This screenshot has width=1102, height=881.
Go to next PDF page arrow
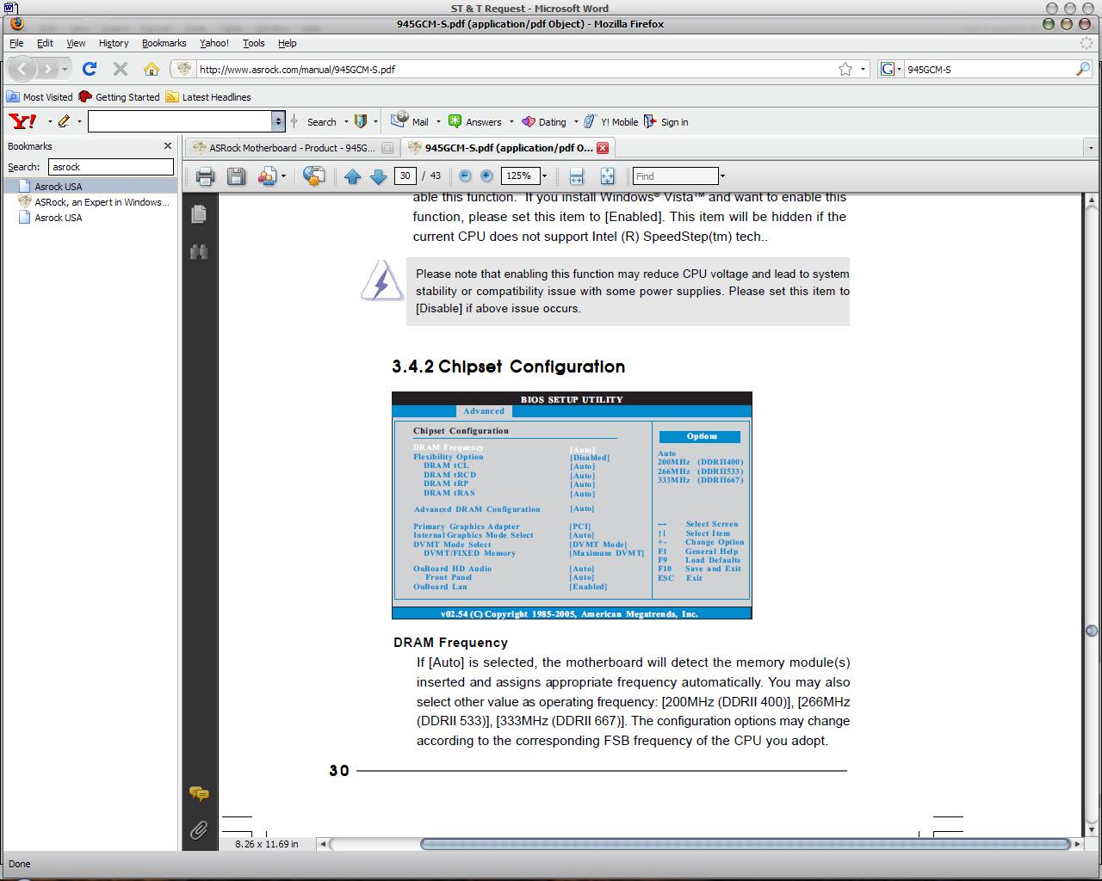click(x=378, y=176)
